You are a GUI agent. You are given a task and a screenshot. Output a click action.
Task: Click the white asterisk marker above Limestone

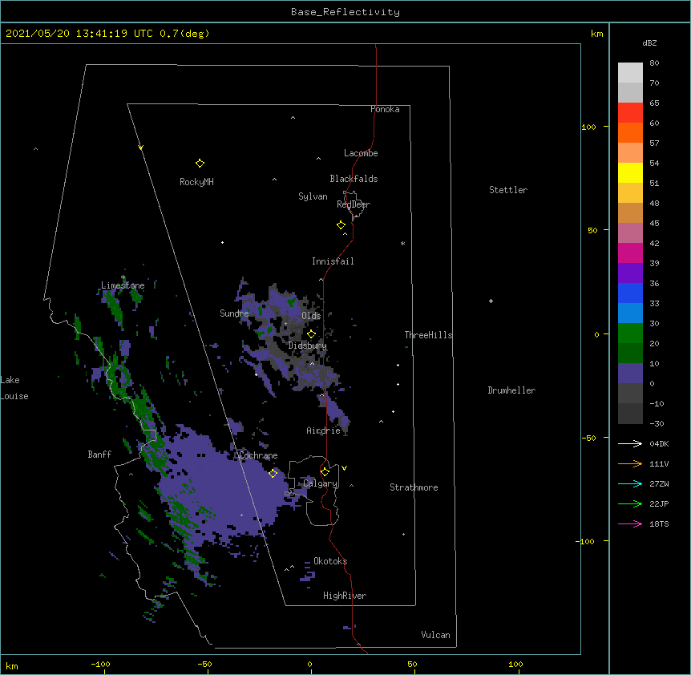123,277
